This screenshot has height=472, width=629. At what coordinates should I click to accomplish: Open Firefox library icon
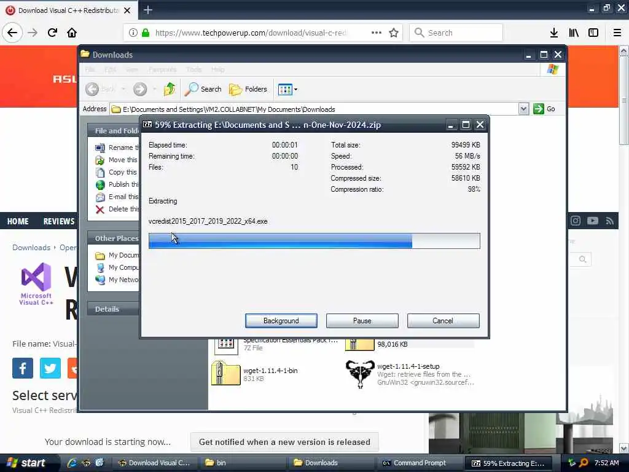(x=574, y=33)
